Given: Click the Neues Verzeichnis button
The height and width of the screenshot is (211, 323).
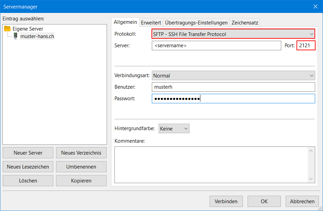Looking at the screenshot, I should (x=81, y=153).
